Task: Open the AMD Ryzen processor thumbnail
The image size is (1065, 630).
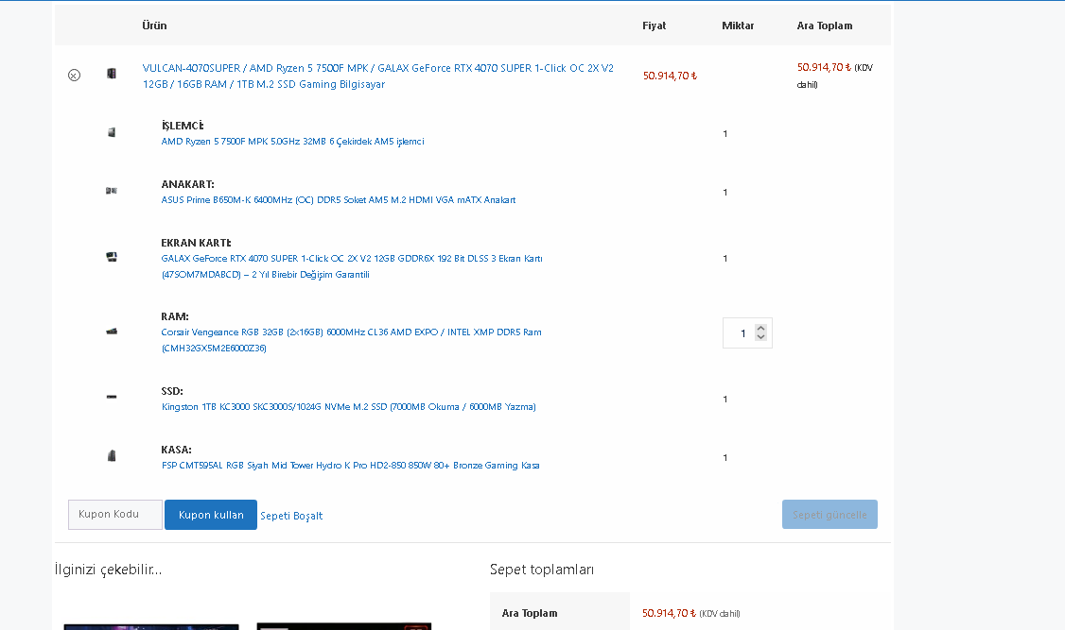Action: (x=112, y=132)
